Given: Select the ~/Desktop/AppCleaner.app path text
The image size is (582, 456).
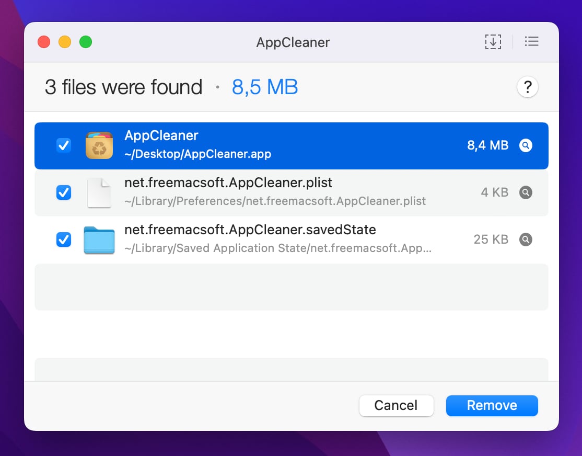Looking at the screenshot, I should coord(197,154).
